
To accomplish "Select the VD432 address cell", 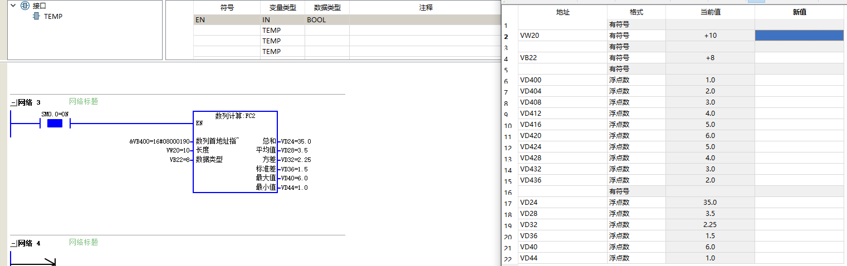I will pyautogui.click(x=562, y=169).
